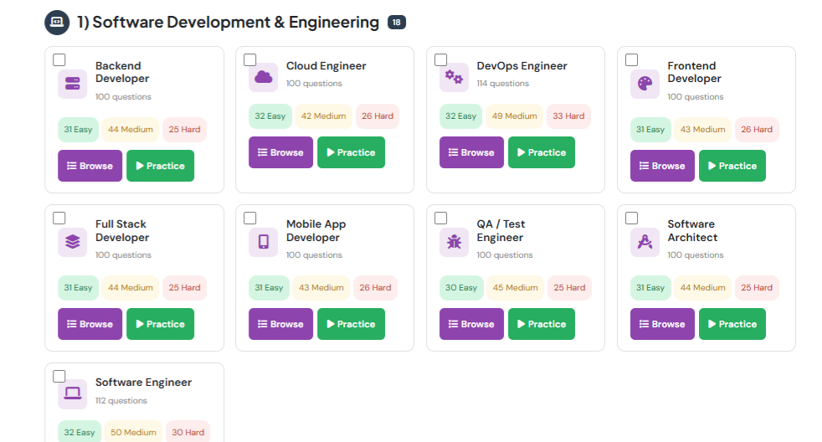Click the Software Development section header icon

click(x=57, y=23)
